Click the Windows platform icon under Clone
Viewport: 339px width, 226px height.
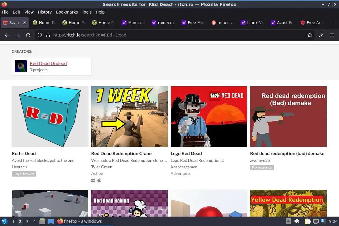tap(93, 180)
